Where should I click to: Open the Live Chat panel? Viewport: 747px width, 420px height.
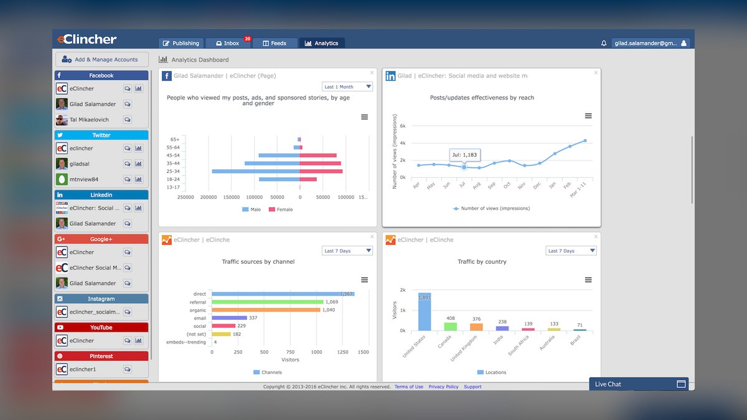[639, 384]
